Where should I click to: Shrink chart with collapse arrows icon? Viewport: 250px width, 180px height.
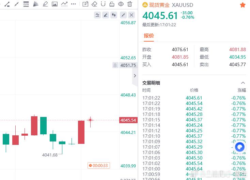coord(123,15)
